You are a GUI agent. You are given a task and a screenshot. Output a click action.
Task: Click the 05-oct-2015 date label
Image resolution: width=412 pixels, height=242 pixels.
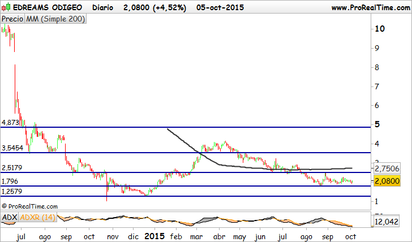[x=220, y=7]
